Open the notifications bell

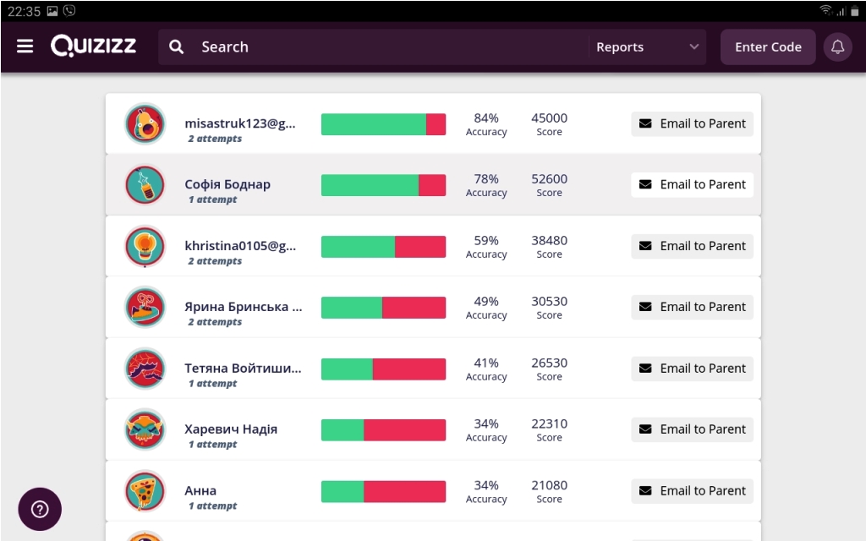837,47
